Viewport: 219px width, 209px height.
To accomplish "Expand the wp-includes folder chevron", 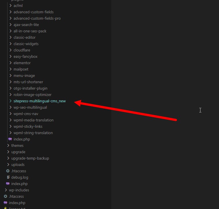I will [6, 190].
